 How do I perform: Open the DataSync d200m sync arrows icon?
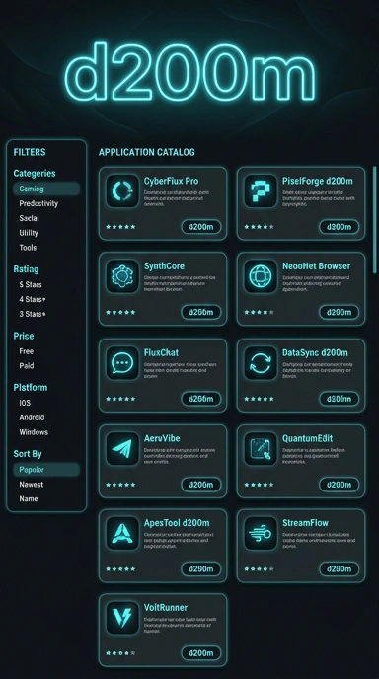click(x=261, y=362)
